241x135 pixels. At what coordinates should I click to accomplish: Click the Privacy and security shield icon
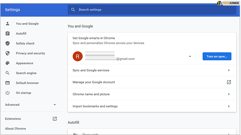click(8, 53)
